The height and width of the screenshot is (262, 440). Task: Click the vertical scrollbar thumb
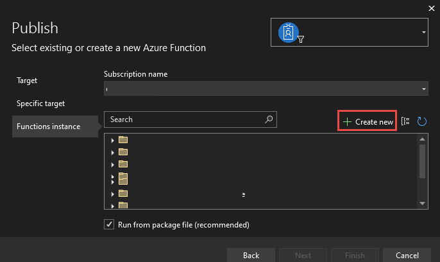[x=422, y=161]
